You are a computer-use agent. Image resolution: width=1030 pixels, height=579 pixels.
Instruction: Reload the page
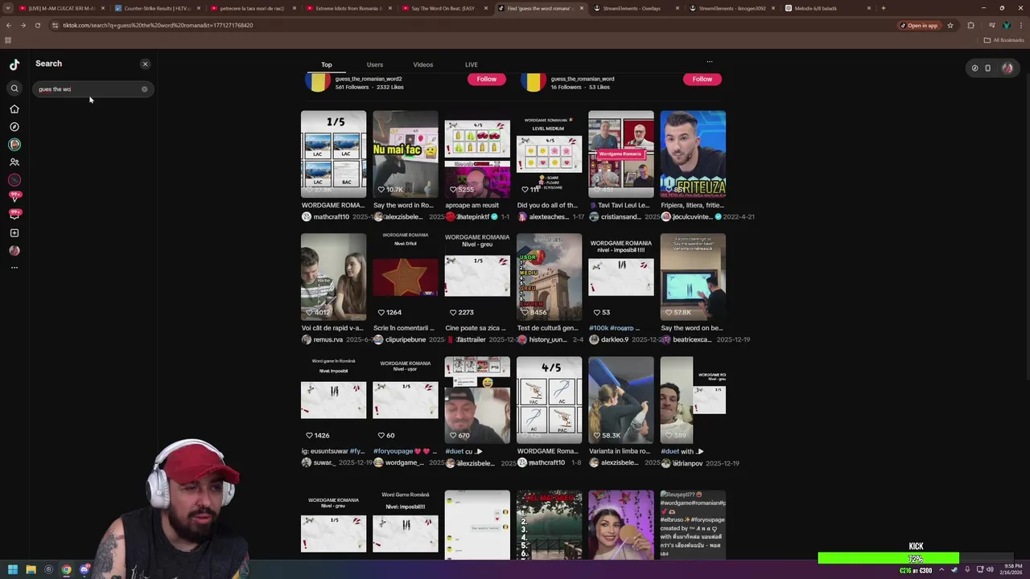[x=37, y=26]
